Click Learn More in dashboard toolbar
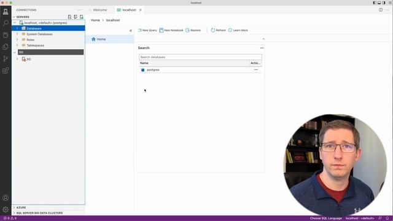This screenshot has width=393, height=221. pyautogui.click(x=238, y=30)
